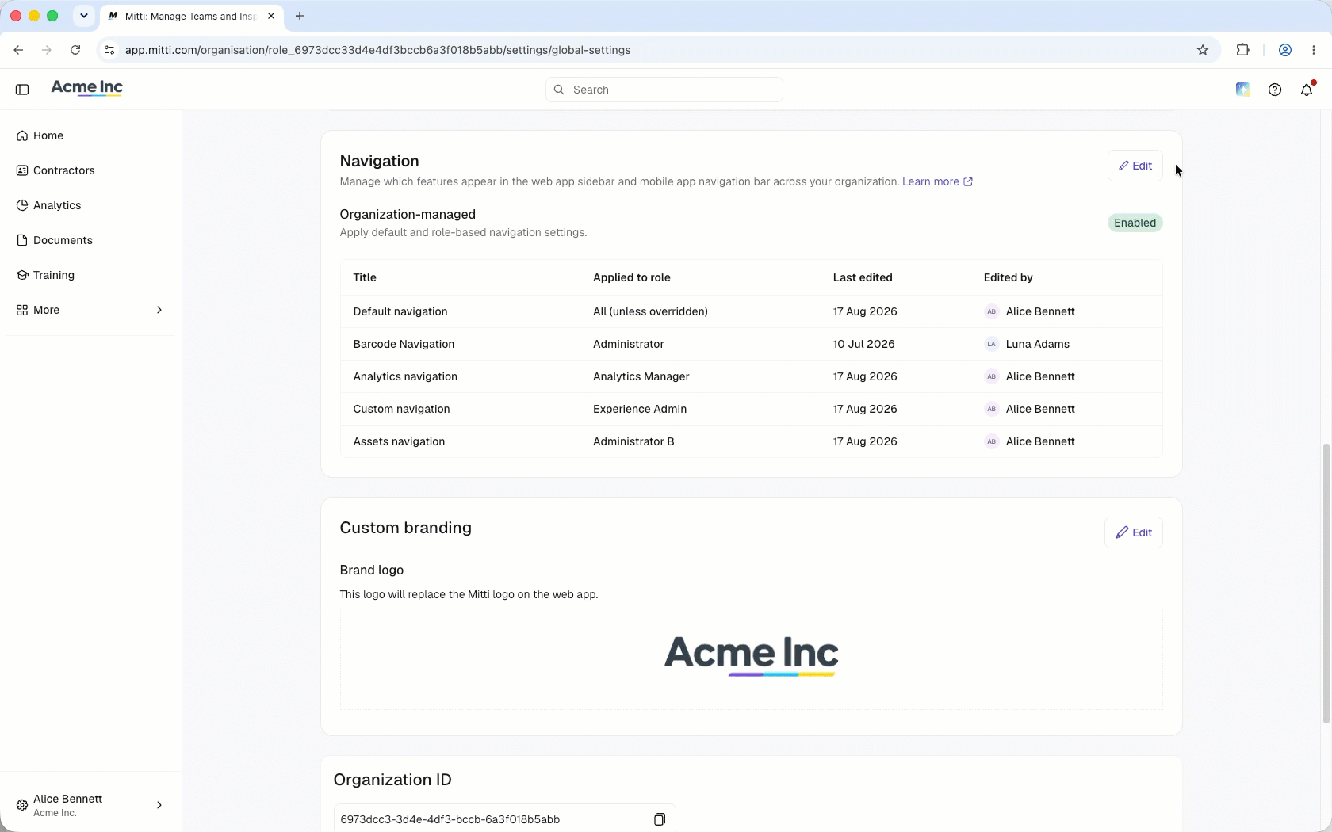Close the Mitti browser tab

pyautogui.click(x=271, y=16)
